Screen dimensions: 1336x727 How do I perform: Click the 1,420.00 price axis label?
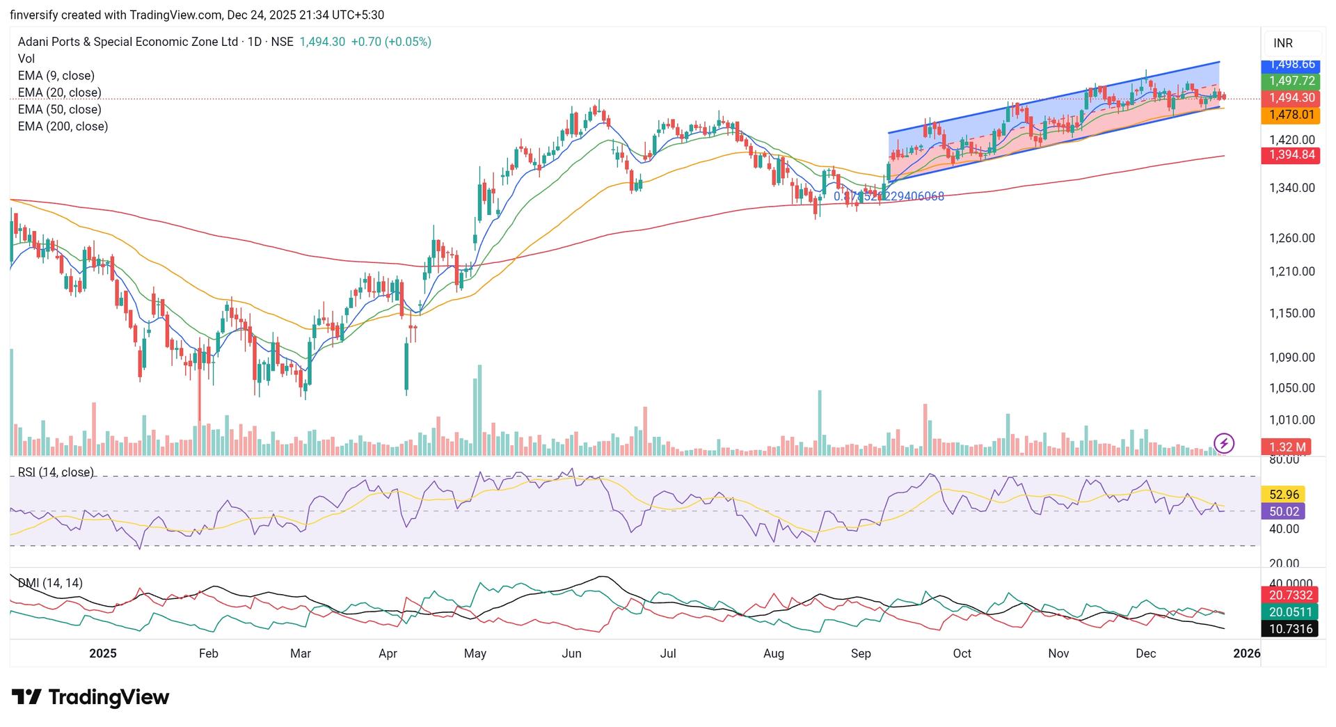coord(1292,140)
